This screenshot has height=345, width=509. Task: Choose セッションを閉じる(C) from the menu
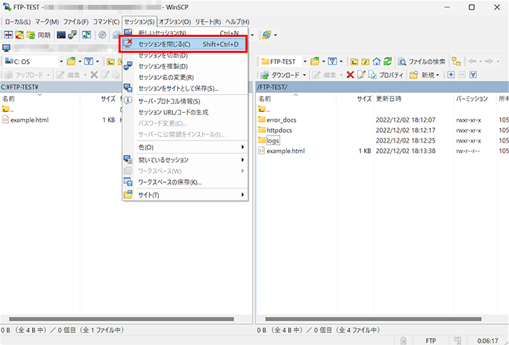183,44
